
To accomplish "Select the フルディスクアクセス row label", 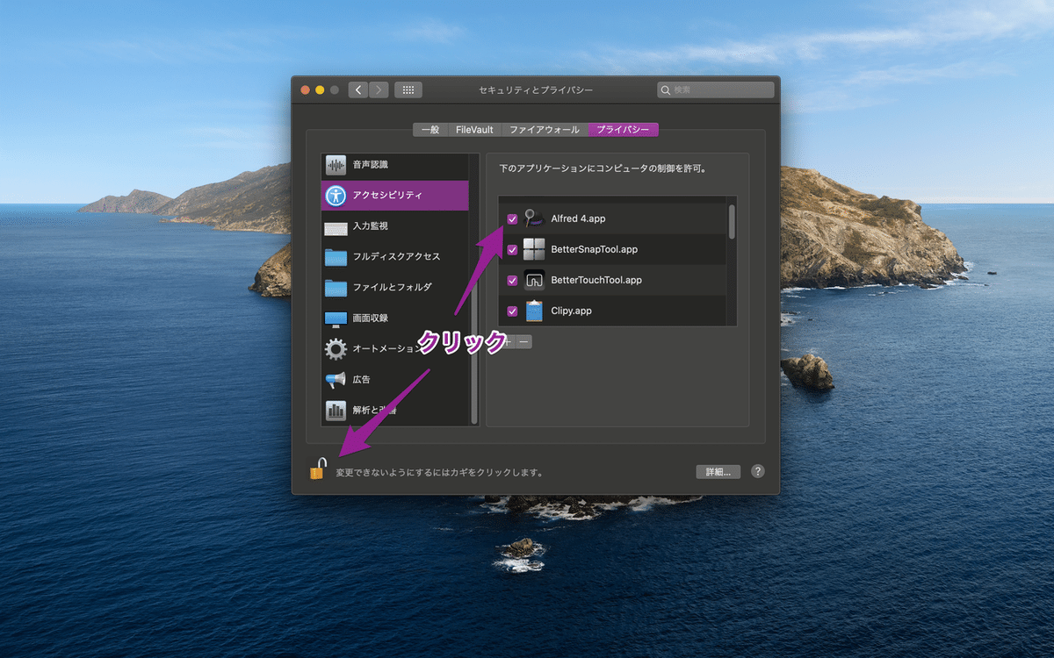I will (x=396, y=257).
